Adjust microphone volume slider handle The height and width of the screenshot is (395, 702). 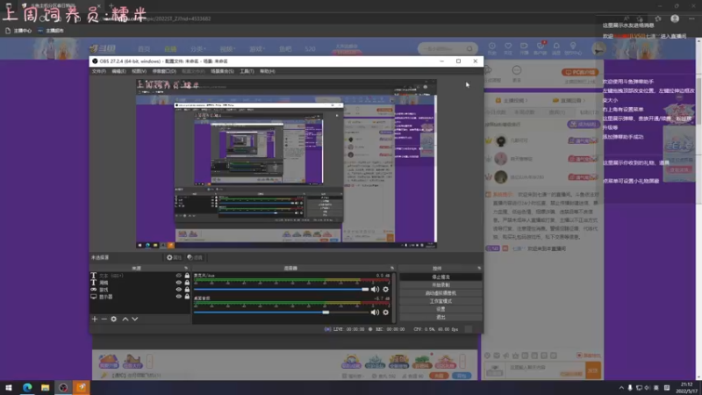click(365, 290)
